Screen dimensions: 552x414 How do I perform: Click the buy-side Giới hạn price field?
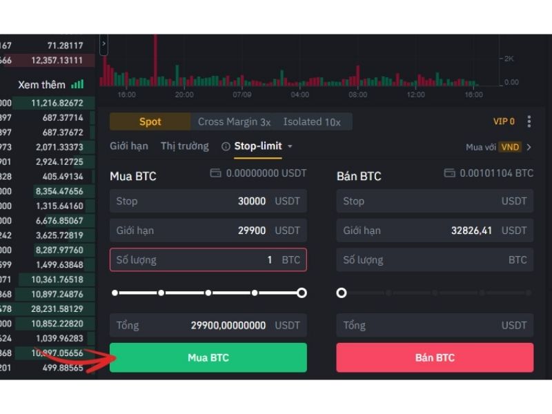click(x=208, y=230)
